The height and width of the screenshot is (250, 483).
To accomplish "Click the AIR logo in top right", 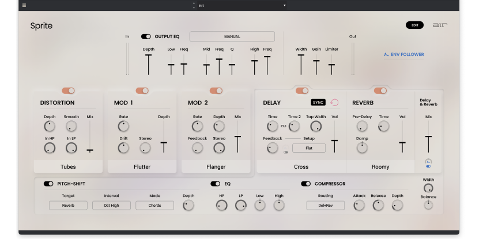I will coord(440,25).
